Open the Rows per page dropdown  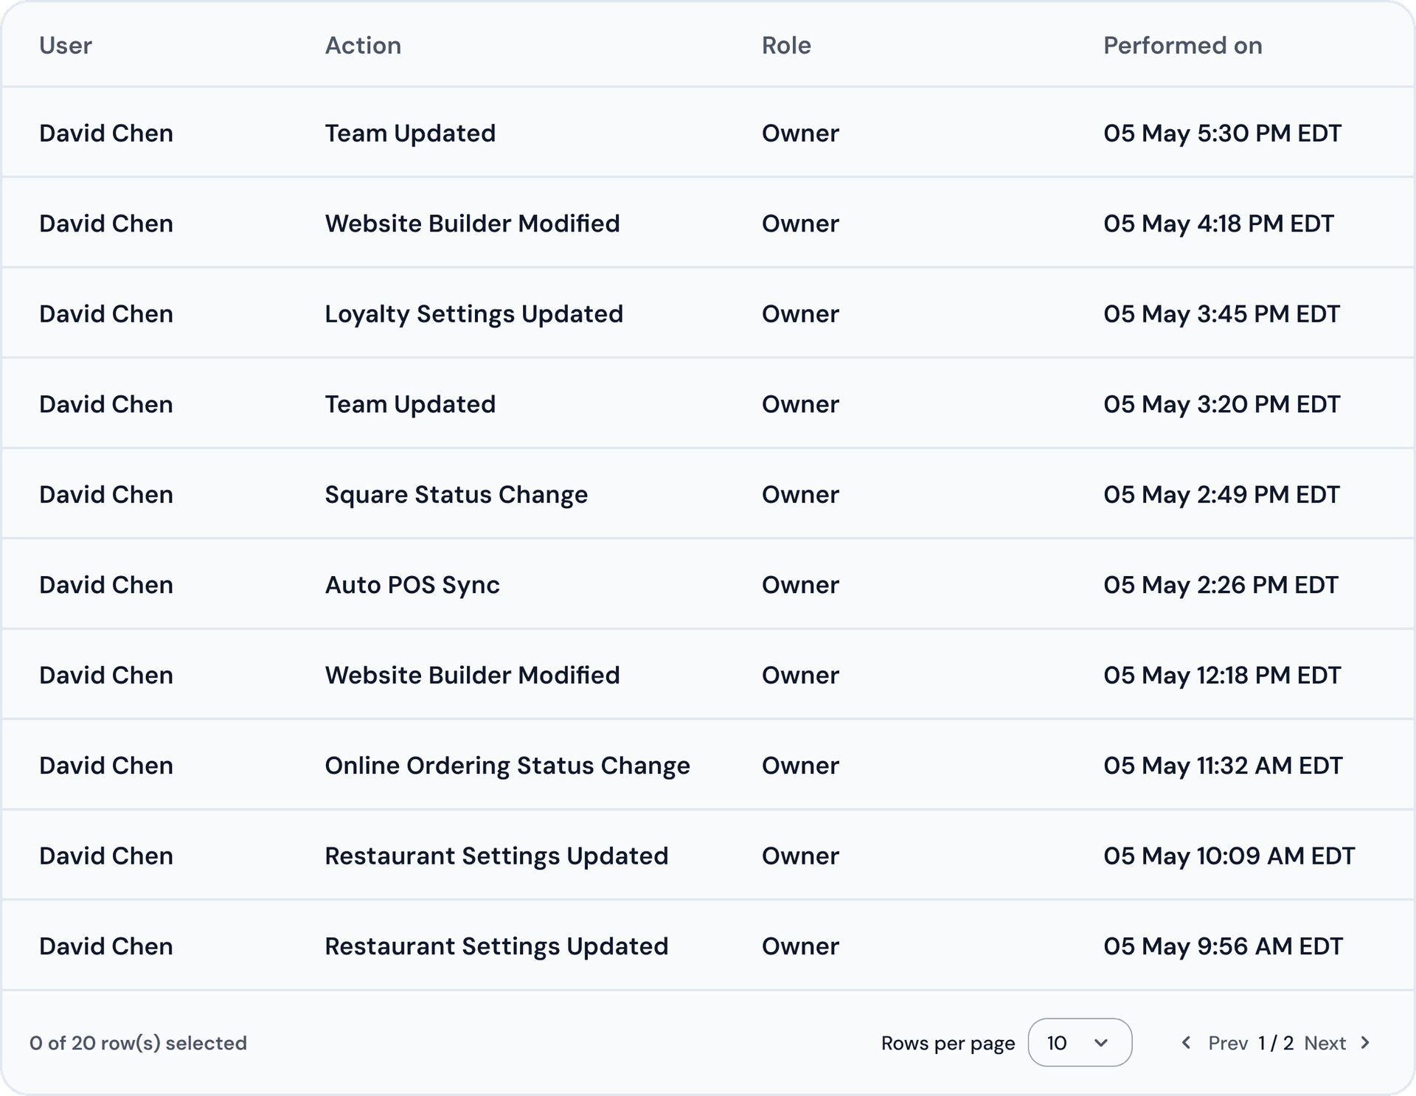tap(1080, 1042)
